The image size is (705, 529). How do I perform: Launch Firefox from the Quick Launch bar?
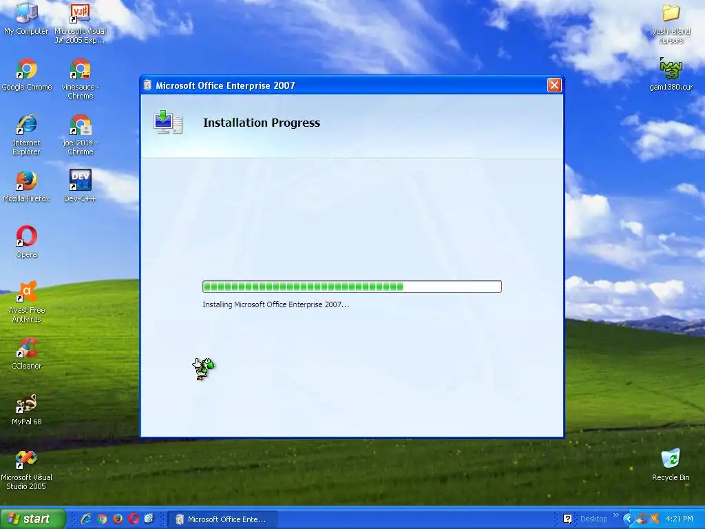118,519
